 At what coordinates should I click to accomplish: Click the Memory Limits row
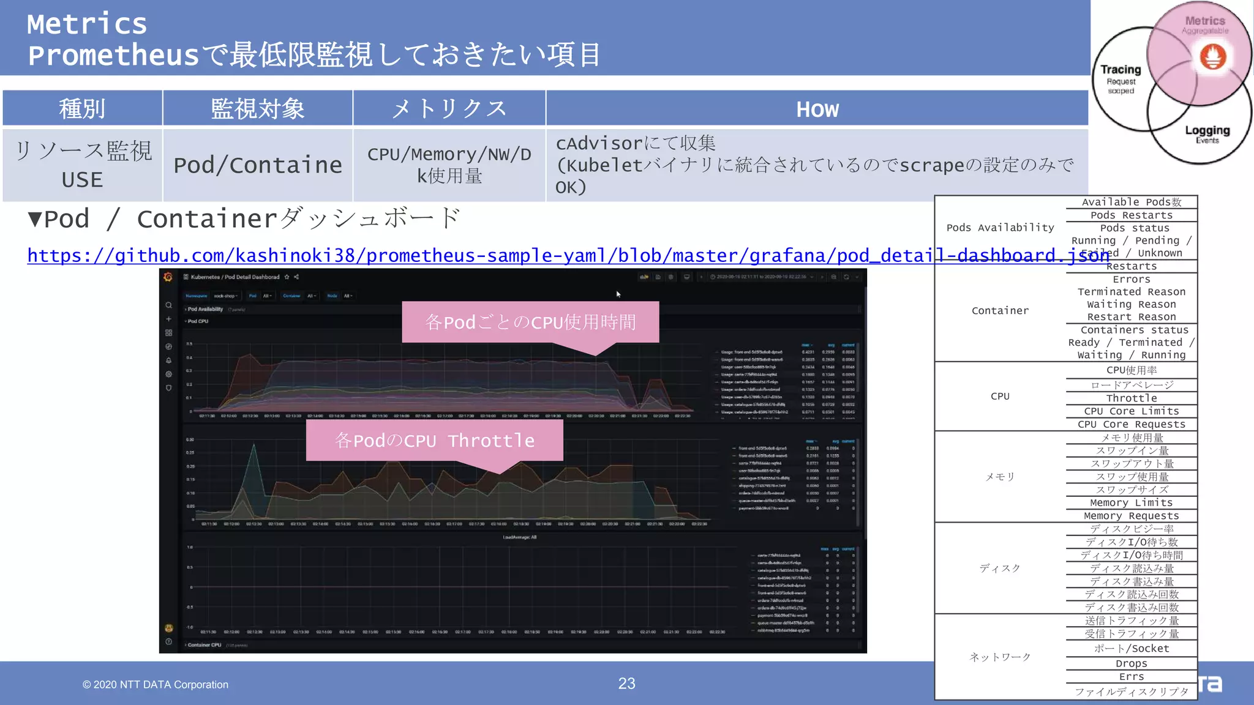pyautogui.click(x=1132, y=502)
